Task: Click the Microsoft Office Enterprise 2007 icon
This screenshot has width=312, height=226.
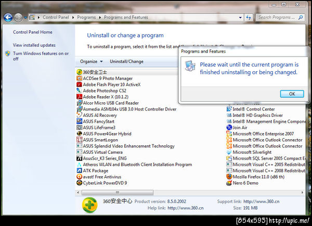Action: 229,134
